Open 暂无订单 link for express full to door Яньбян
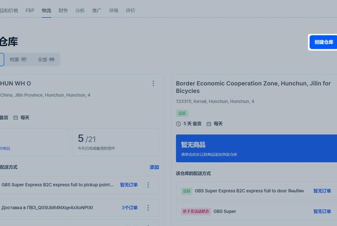337x226 pixels. (322, 191)
